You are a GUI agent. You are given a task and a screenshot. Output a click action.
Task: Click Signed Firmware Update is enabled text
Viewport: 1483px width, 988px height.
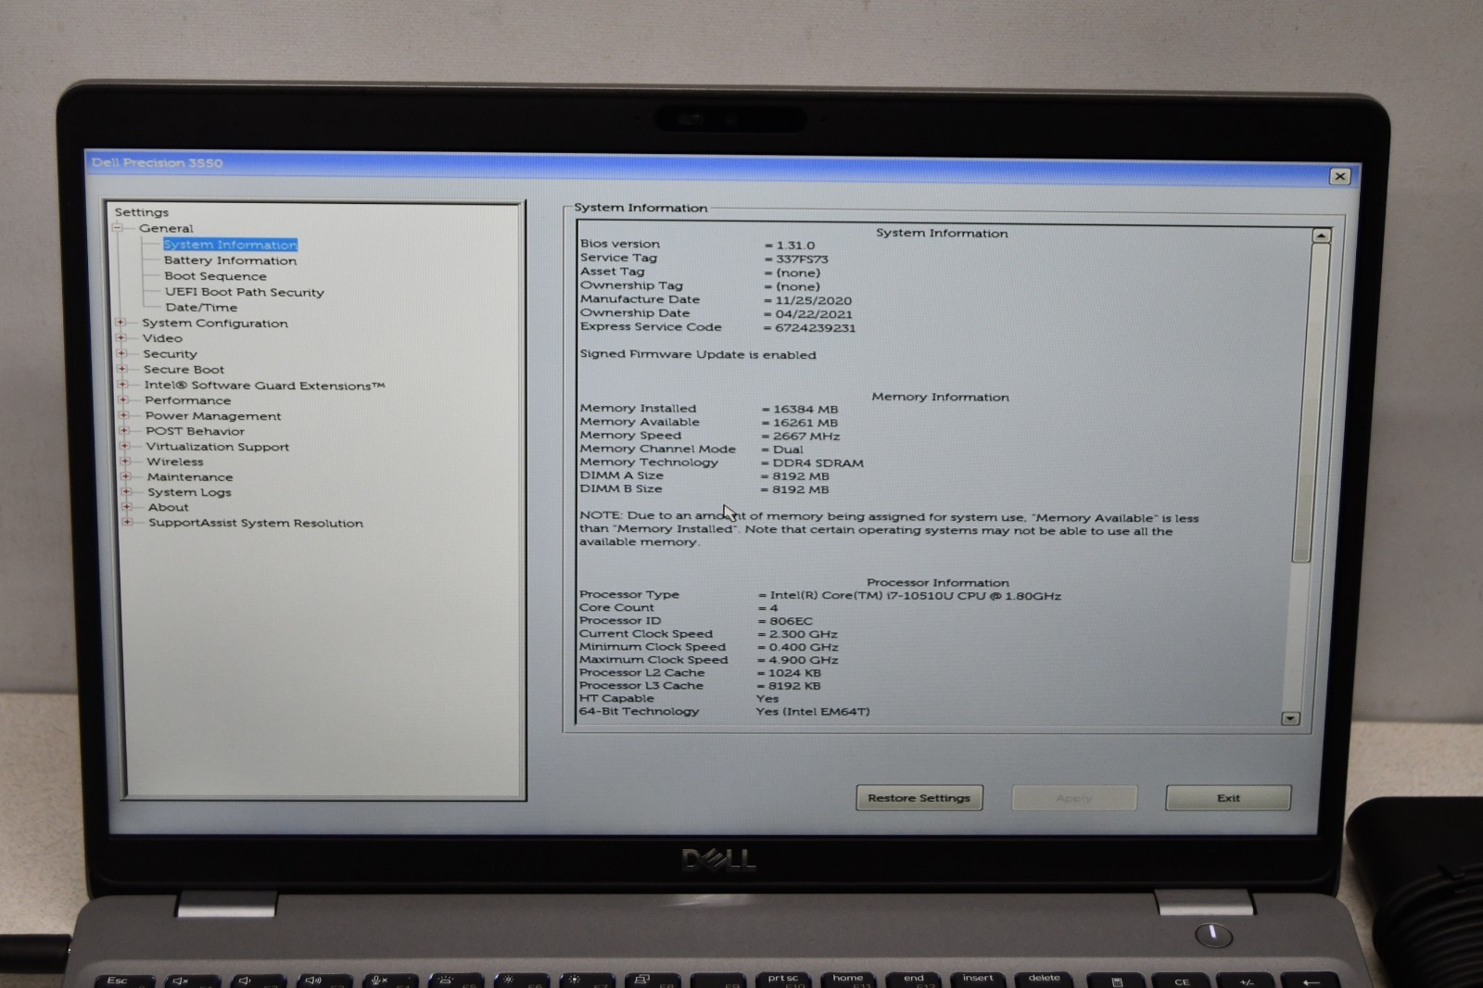coord(698,355)
